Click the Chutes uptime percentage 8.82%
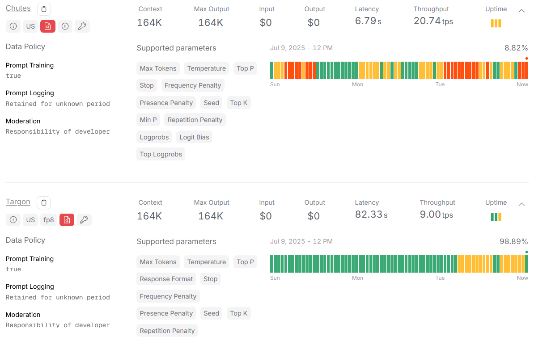 [516, 48]
